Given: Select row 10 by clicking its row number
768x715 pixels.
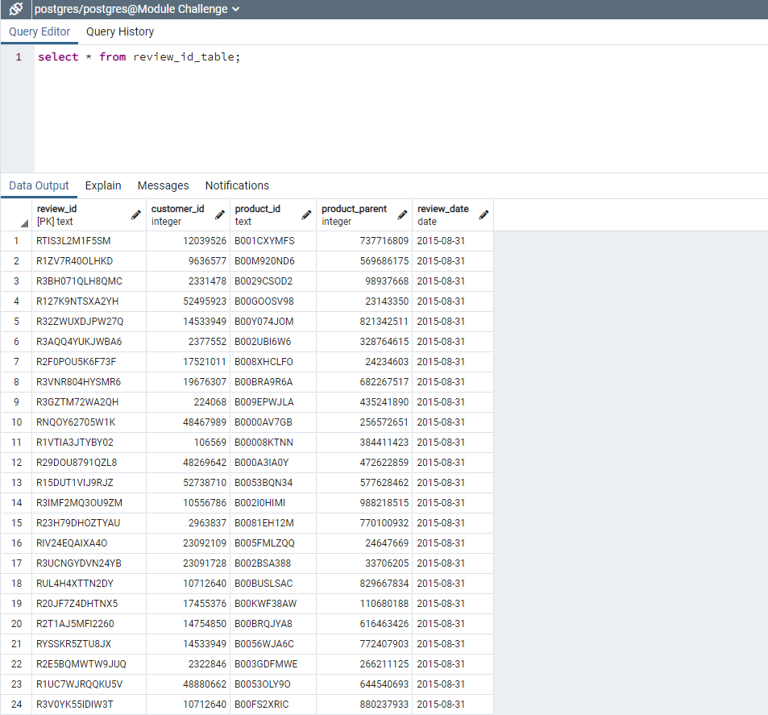Looking at the screenshot, I should pyautogui.click(x=16, y=422).
